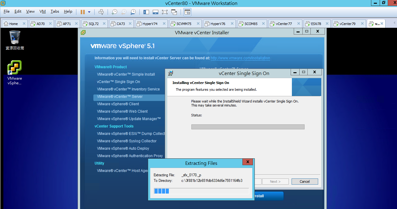
Task: Click the vCenter Single Sign On title icon
Action: coord(170,73)
